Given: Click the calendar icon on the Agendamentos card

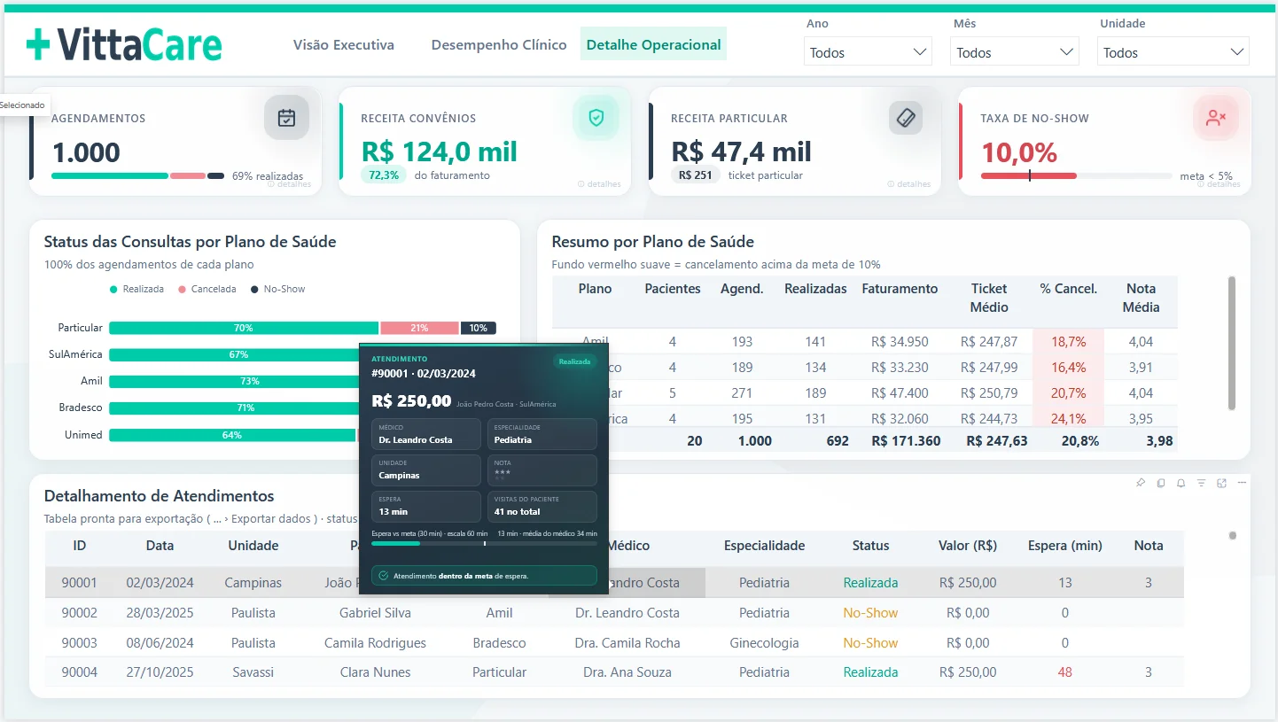Looking at the screenshot, I should [x=286, y=118].
